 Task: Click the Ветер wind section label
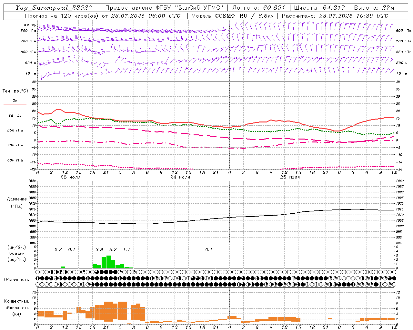tap(30, 24)
